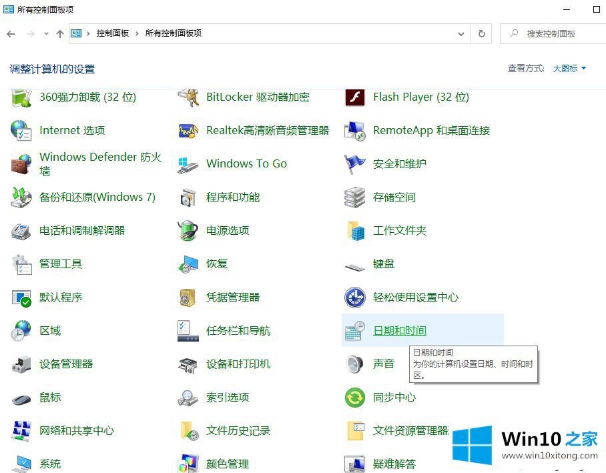
Task: Open the 日期和时间 link
Action: pyautogui.click(x=400, y=331)
